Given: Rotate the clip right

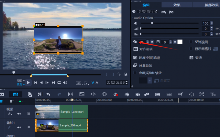Looking at the screenshot, I should pyautogui.click(x=171, y=12).
